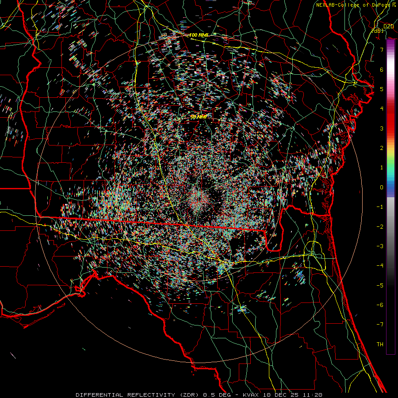Click the -3 value on the dB scale
Viewport: 398px width, 398px height.
[x=380, y=246]
